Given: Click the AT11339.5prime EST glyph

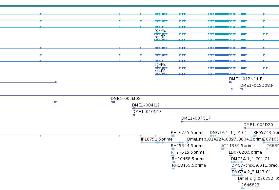Looking at the screenshot, I should (223, 149).
